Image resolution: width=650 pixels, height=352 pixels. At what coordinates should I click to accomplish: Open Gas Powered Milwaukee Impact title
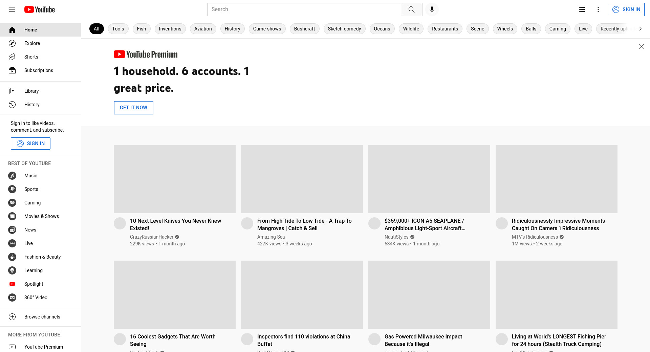(423, 340)
